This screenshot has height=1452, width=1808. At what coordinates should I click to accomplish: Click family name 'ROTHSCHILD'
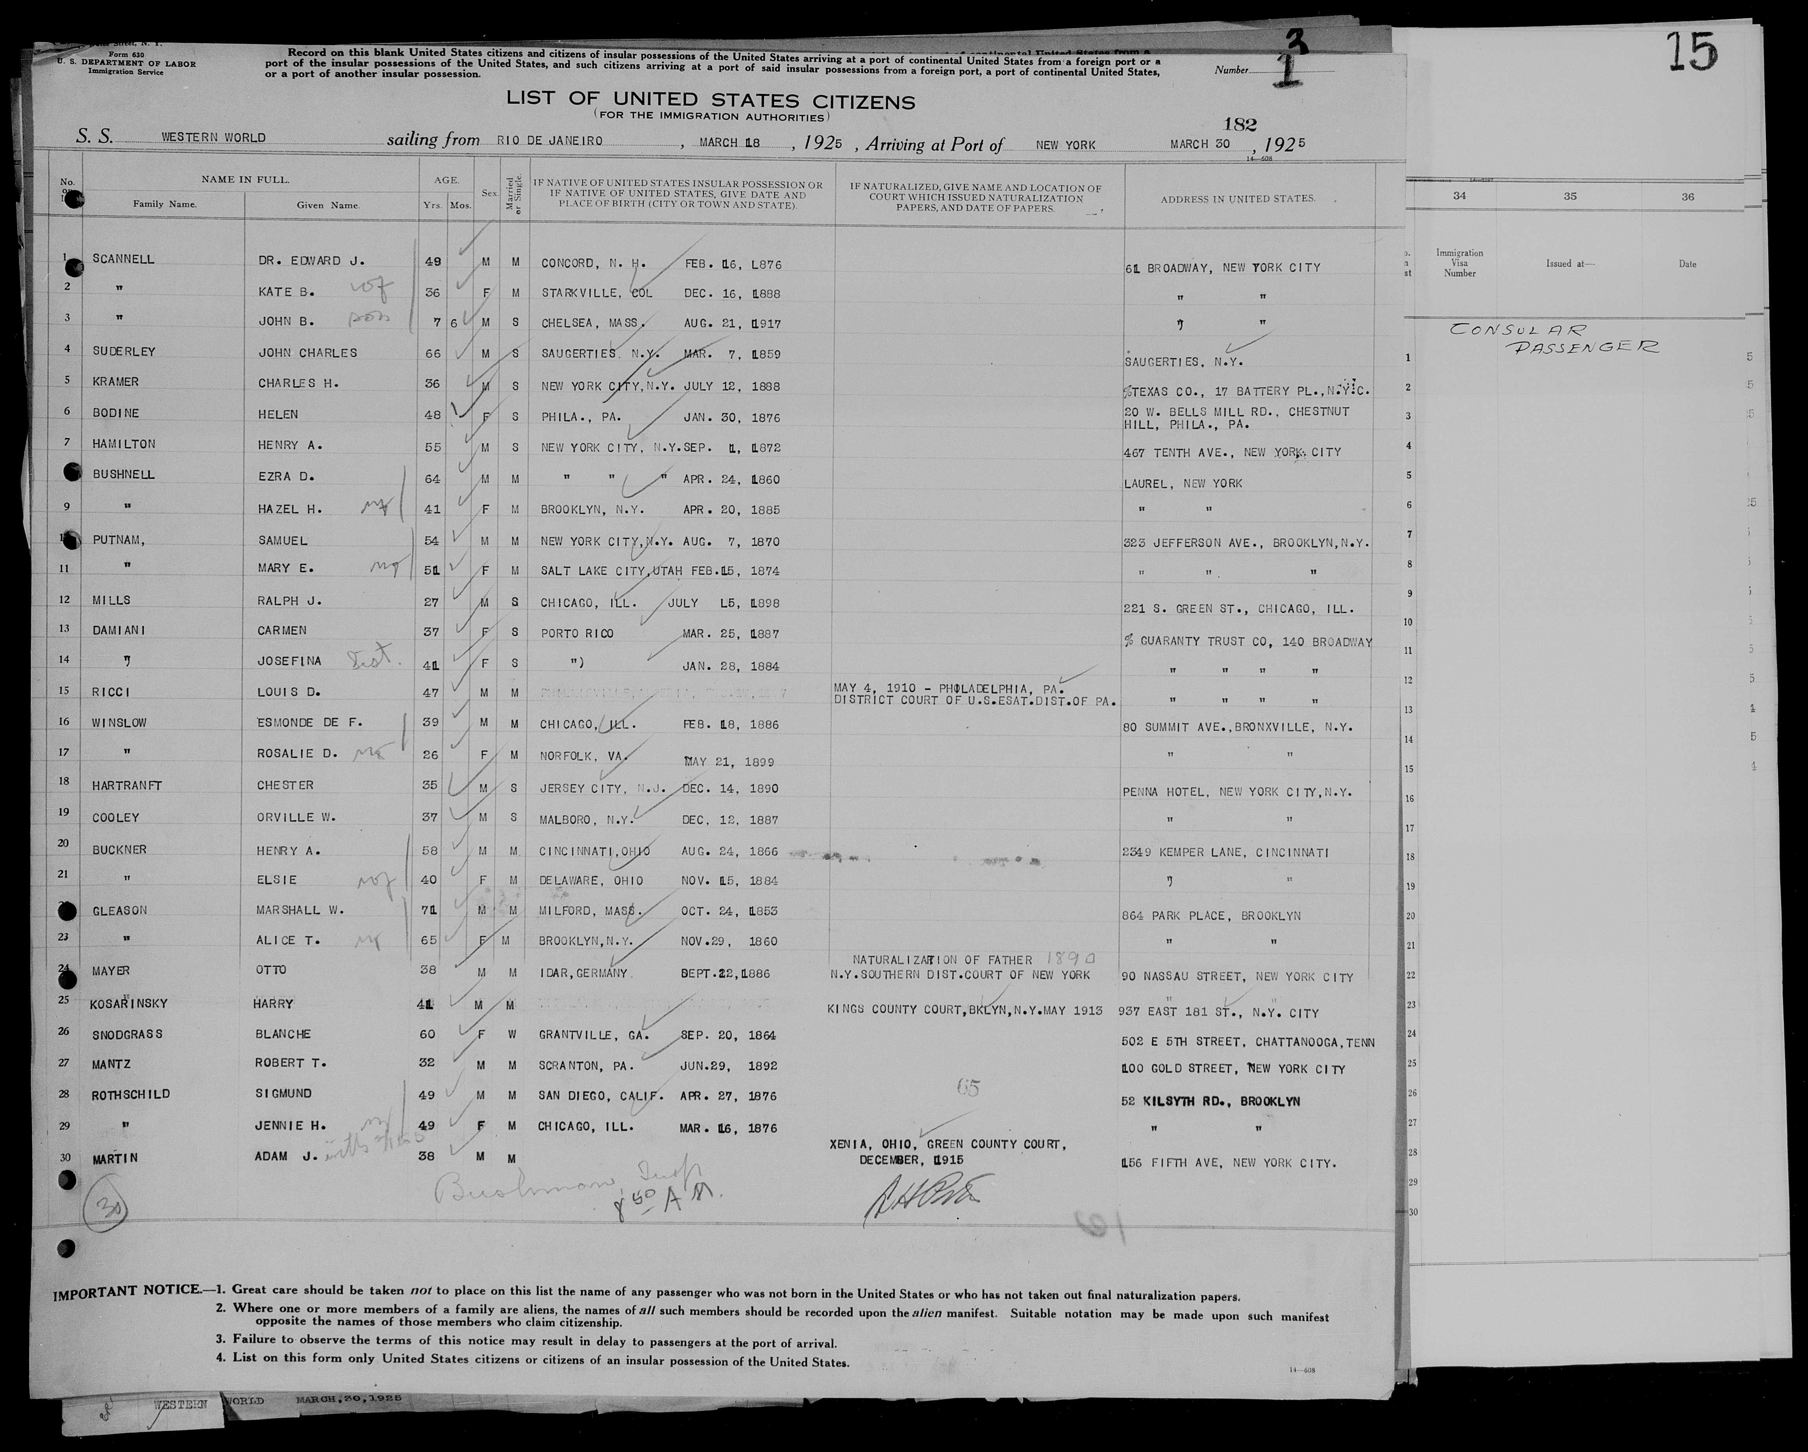[x=132, y=1094]
